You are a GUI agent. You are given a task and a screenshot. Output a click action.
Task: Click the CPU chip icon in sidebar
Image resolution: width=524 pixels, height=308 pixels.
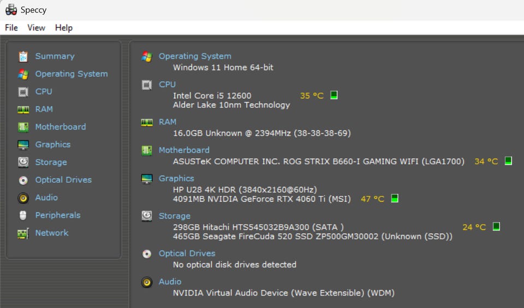click(x=23, y=92)
